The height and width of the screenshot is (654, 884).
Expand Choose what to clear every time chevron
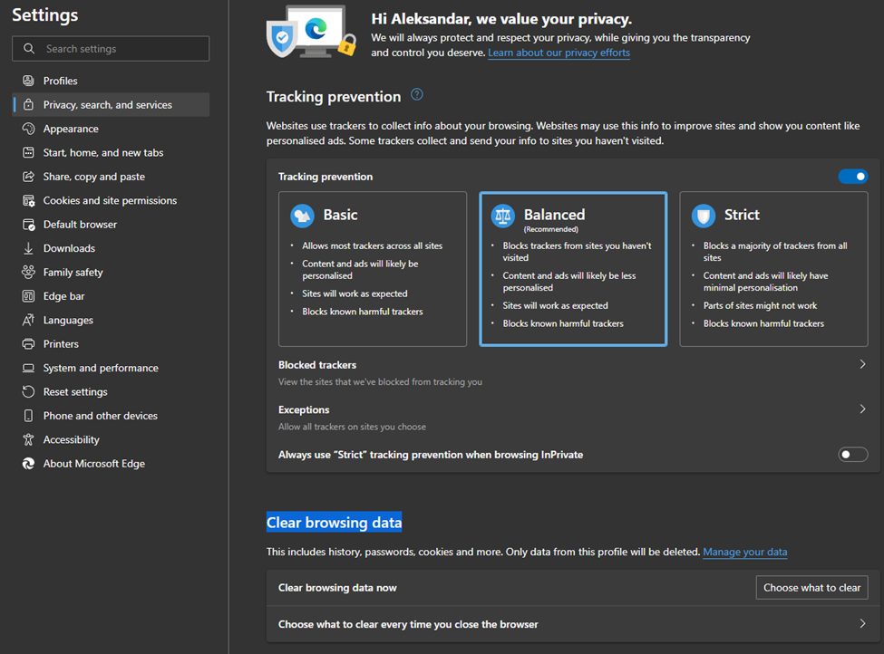tap(862, 623)
